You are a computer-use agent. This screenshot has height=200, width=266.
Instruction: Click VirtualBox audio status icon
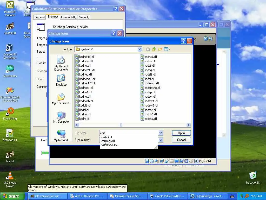[x=157, y=161]
